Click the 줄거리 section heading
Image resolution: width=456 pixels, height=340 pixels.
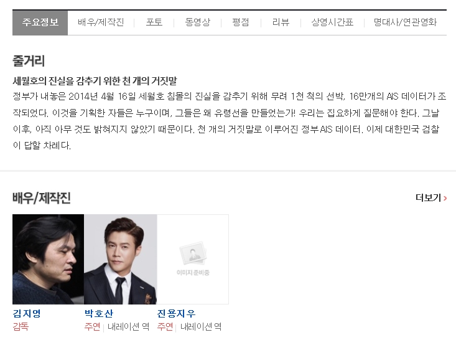[29, 61]
